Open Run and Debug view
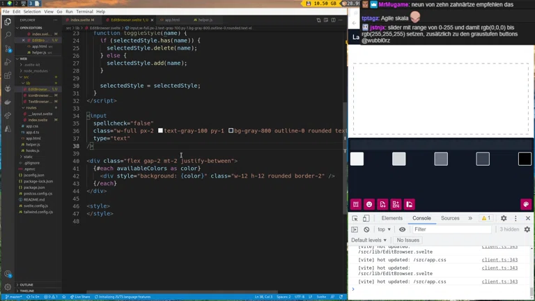 click(8, 62)
